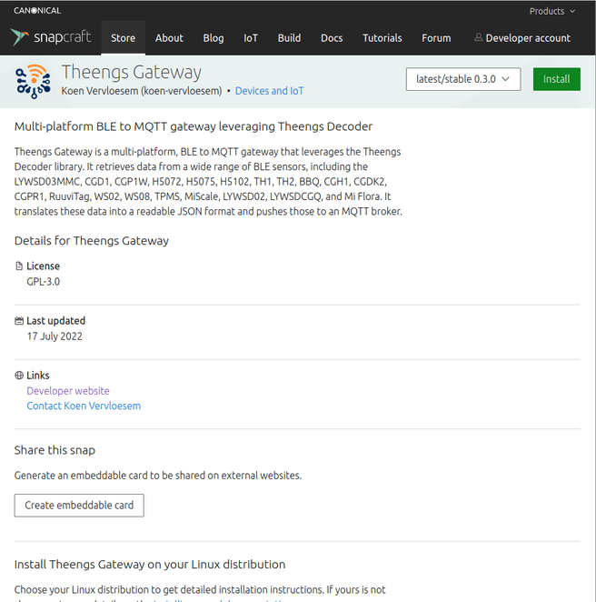This screenshot has width=596, height=602.
Task: Click the 'Generate an embeddable card' description text
Action: click(157, 476)
